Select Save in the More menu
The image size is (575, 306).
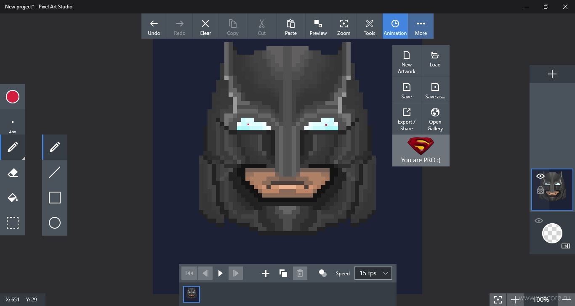coord(407,90)
